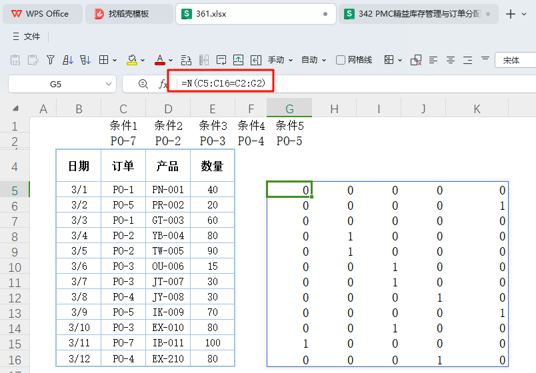Open the borders dropdown arrow
The height and width of the screenshot is (373, 536).
click(115, 61)
